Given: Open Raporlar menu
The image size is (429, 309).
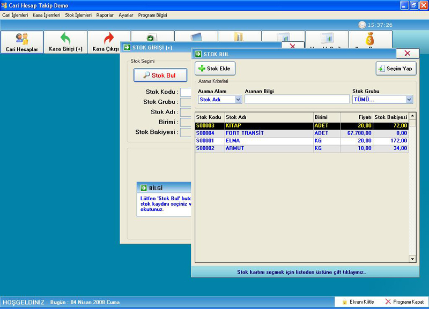Looking at the screenshot, I should (x=105, y=16).
